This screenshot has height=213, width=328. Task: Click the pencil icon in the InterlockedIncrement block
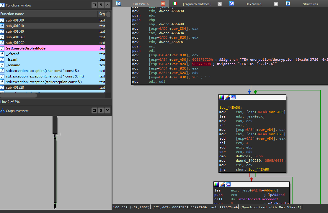point(222,184)
